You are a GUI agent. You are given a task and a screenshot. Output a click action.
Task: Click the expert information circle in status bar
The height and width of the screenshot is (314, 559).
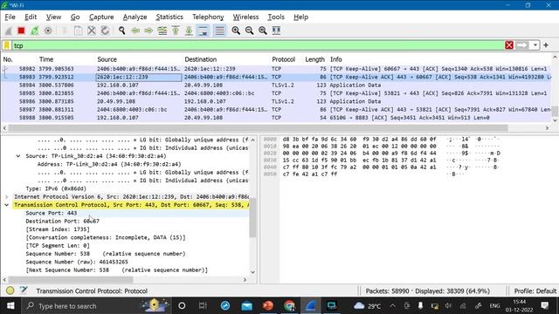10,290
